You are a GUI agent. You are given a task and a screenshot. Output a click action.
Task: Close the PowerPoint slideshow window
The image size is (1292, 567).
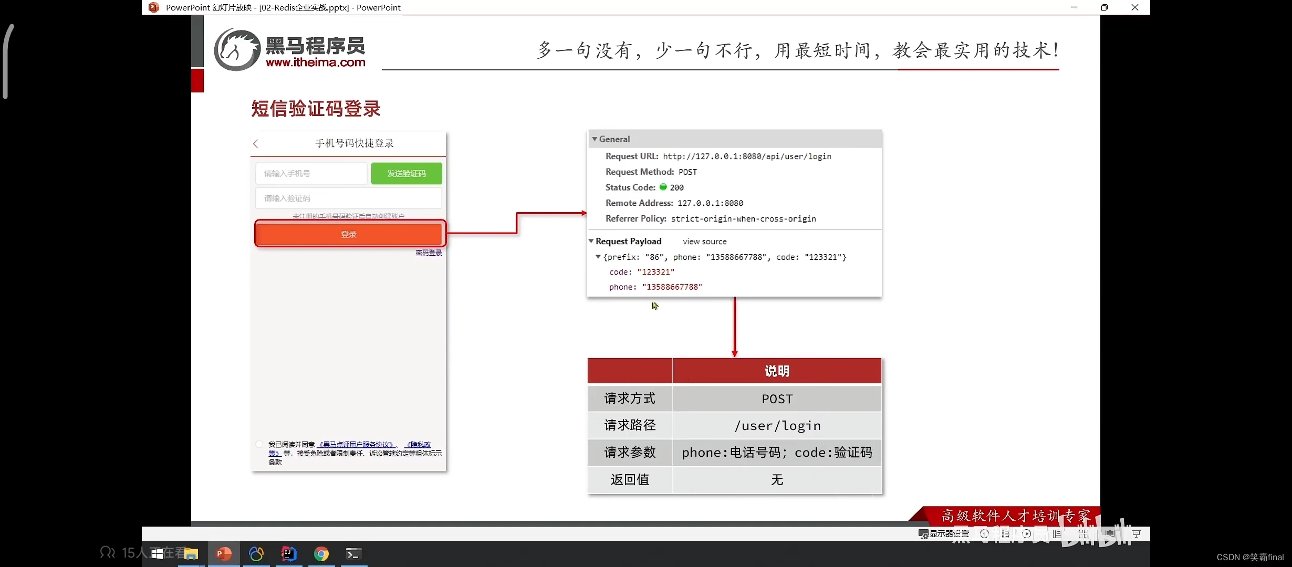click(1135, 7)
